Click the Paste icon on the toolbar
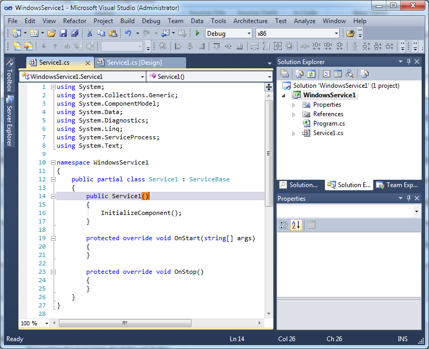429x349 pixels. click(114, 33)
